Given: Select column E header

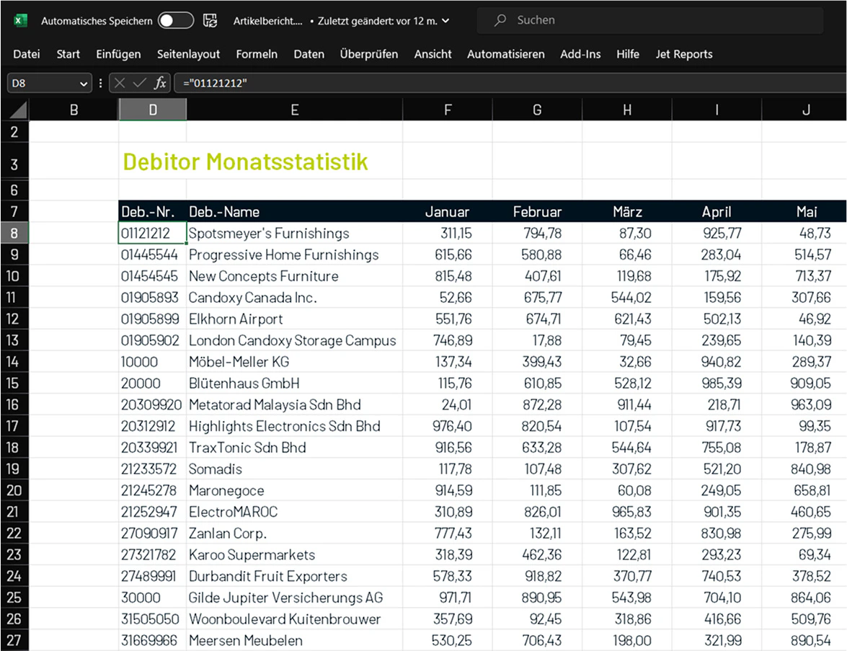Looking at the screenshot, I should coord(294,110).
